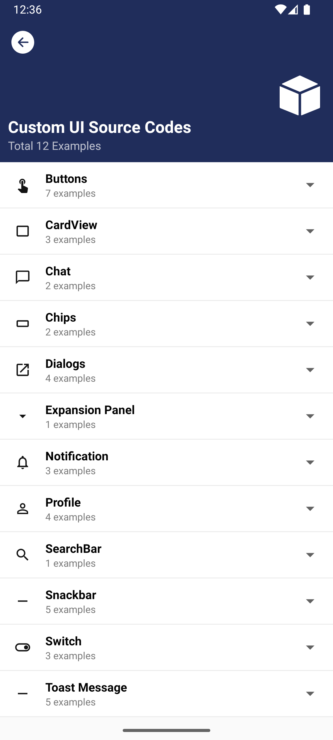This screenshot has height=740, width=333.
Task: Tap the Profile person icon
Action: pos(23,509)
